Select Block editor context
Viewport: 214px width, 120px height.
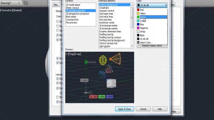pyautogui.click(x=81, y=17)
